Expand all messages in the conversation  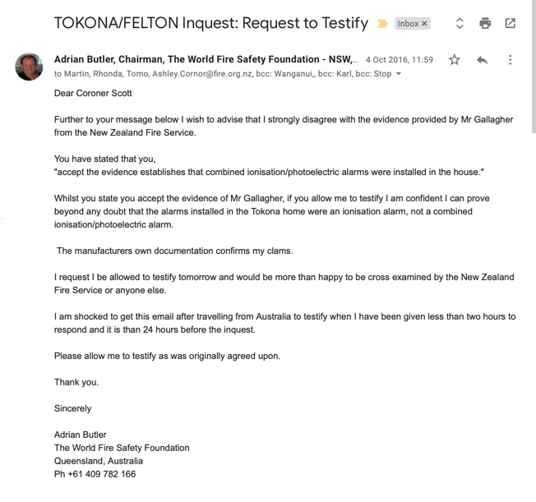coord(460,24)
